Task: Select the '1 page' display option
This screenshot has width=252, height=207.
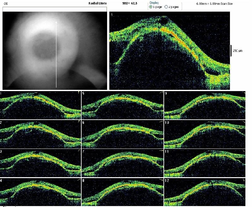Action: (151, 7)
